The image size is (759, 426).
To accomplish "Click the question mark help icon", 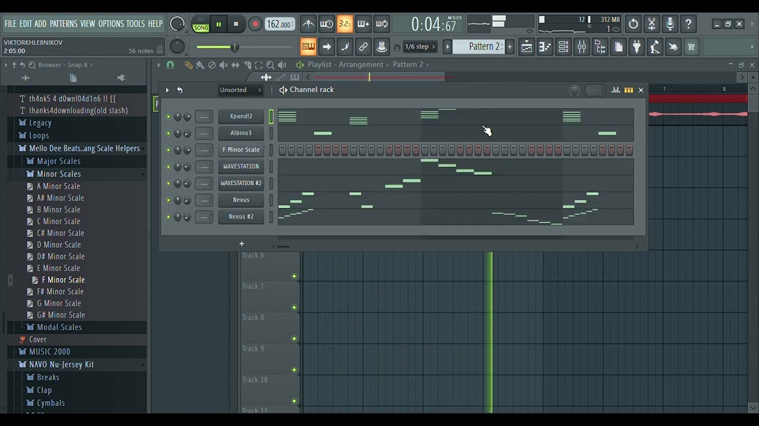I will [x=688, y=24].
